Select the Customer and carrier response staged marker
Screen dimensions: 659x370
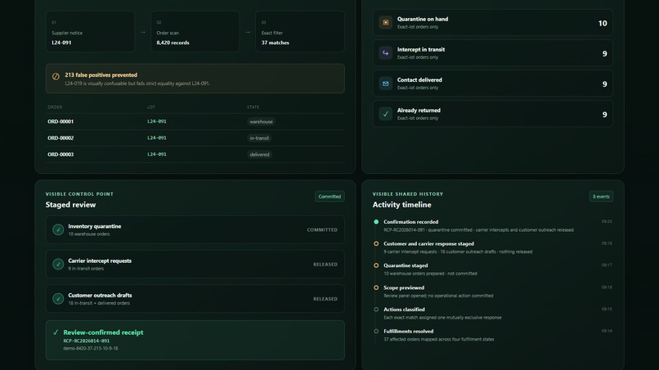pyautogui.click(x=376, y=243)
